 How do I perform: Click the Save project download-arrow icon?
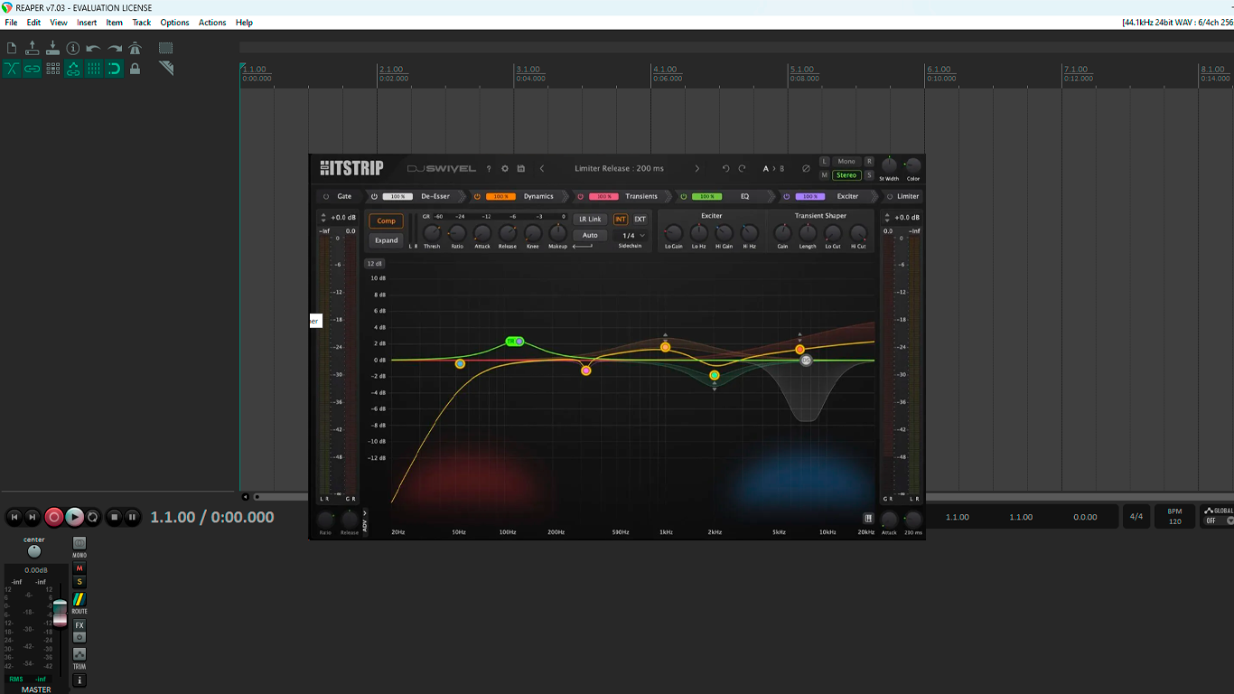click(52, 48)
